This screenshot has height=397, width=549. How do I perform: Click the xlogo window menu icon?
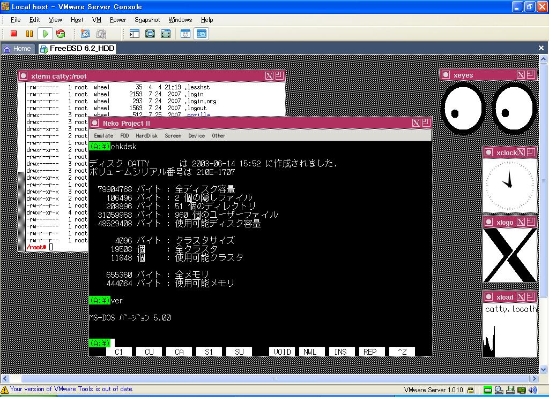tap(489, 222)
